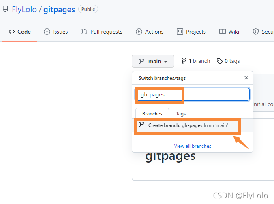Click the Issues circle-dot icon
Viewport: 274px width, 204px height.
point(47,32)
